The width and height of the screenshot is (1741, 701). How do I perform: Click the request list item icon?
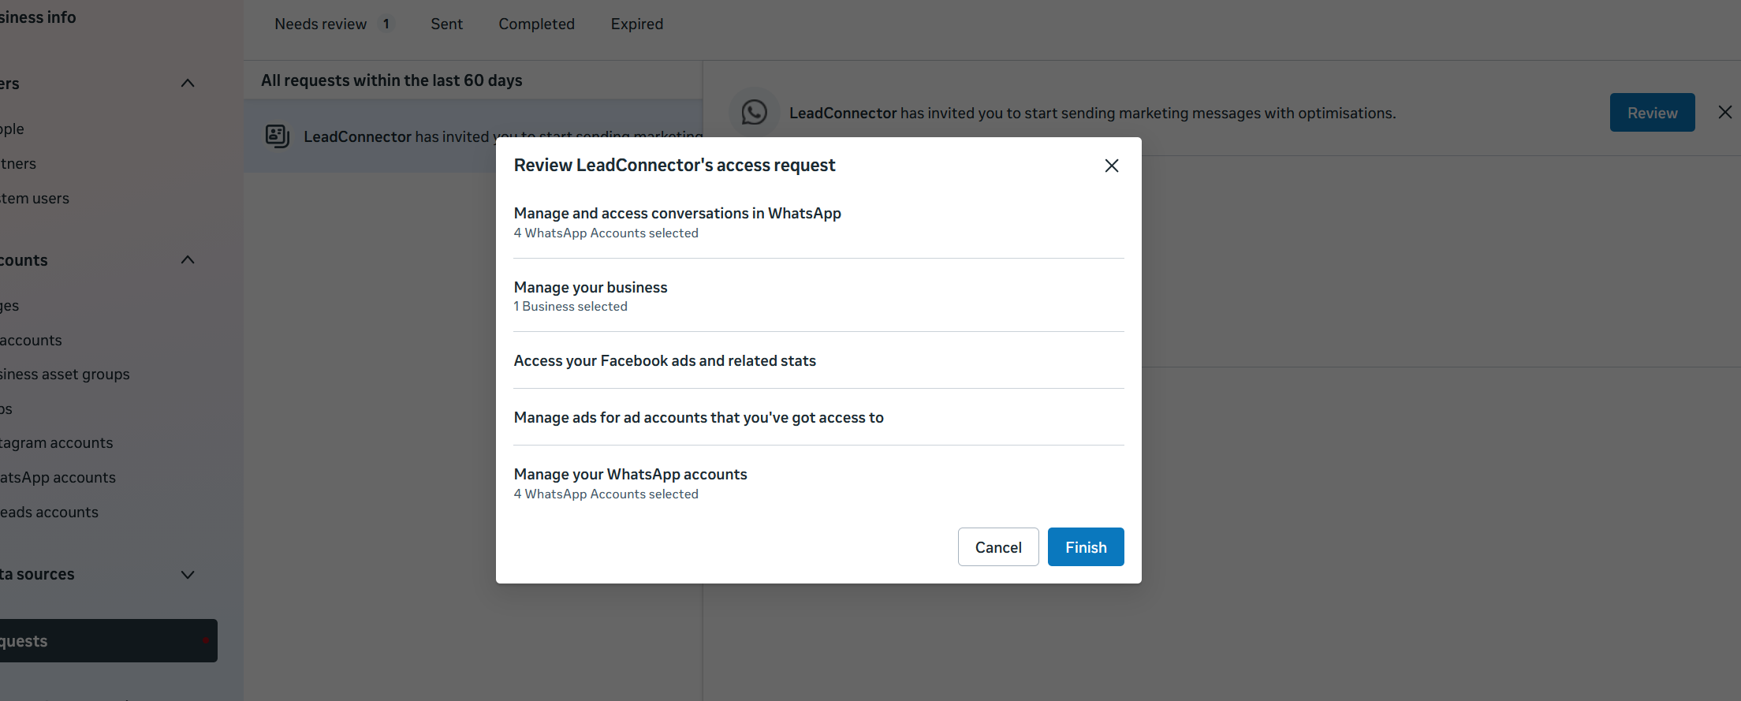[x=278, y=136]
